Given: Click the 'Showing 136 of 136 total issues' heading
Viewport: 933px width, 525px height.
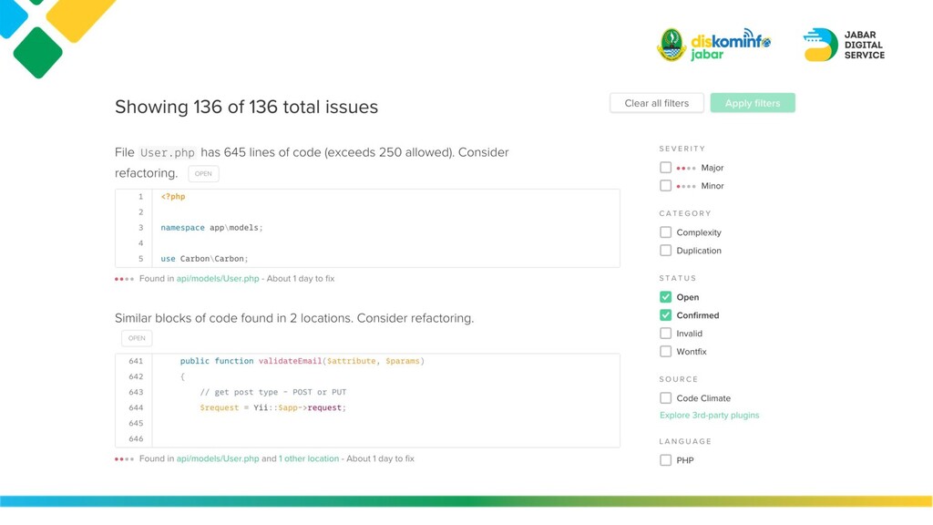Looking at the screenshot, I should coord(246,108).
